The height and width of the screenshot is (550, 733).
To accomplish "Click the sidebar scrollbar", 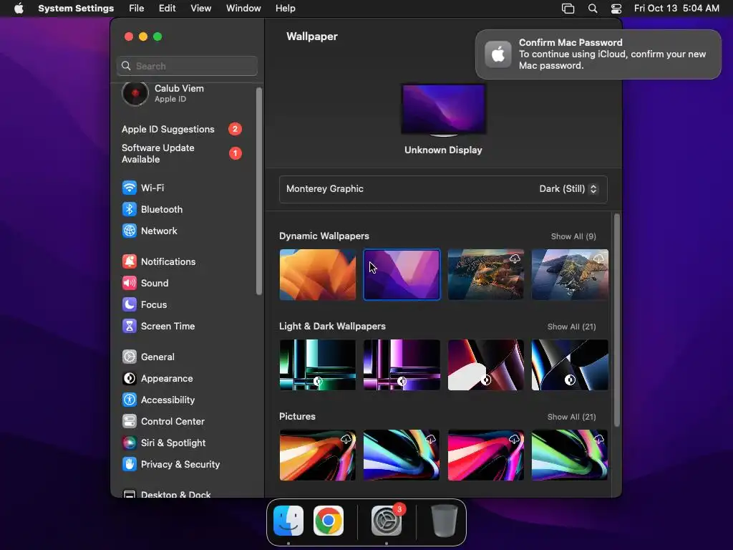I will (x=258, y=191).
